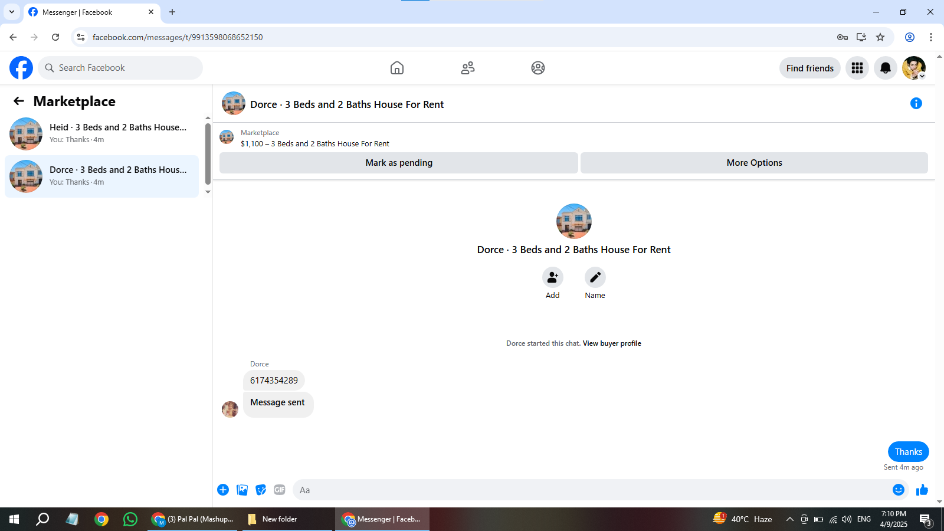Open Chrome profile icon

(x=910, y=37)
